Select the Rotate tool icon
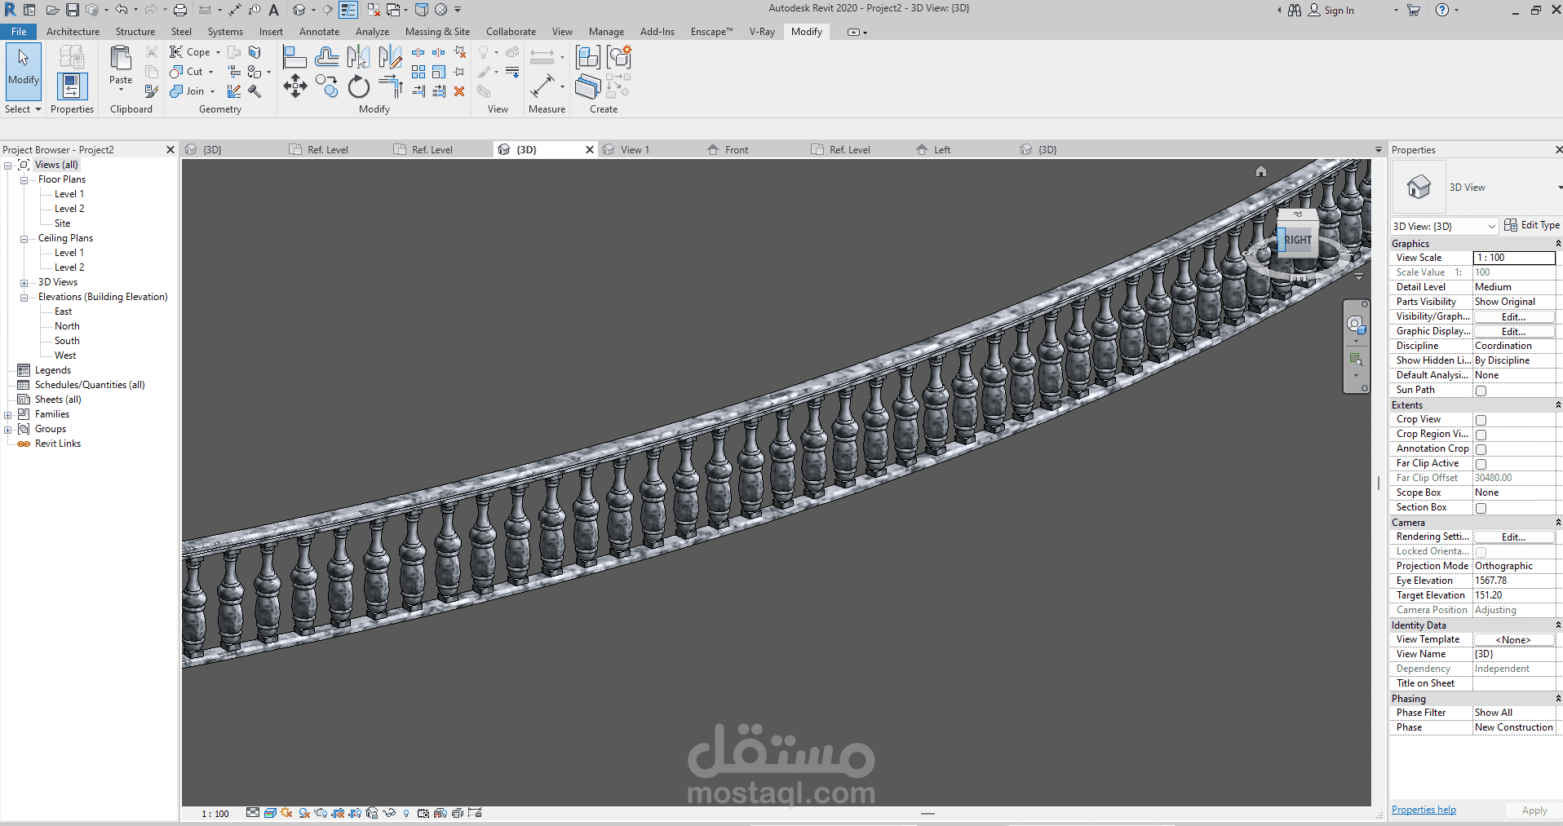 pos(358,86)
